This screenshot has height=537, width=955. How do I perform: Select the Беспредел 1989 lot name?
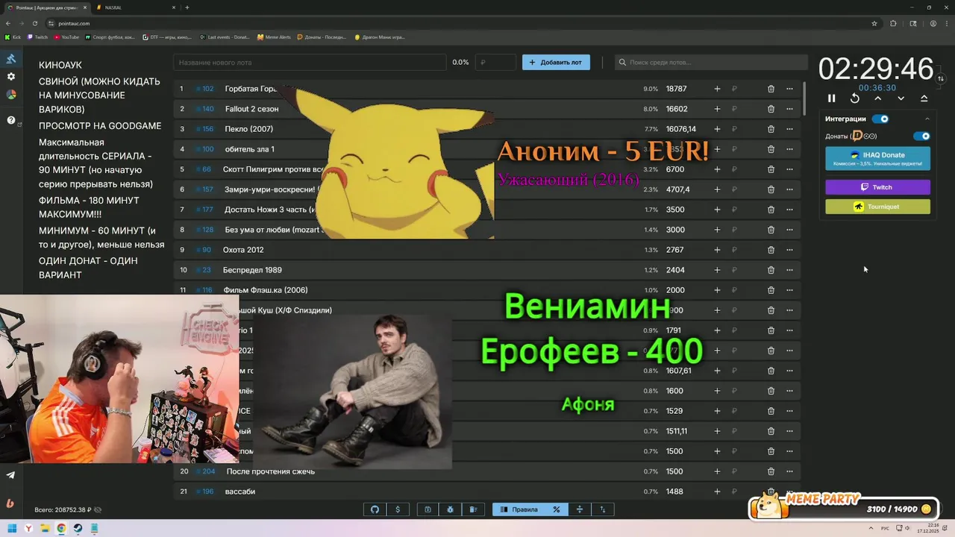tap(252, 270)
